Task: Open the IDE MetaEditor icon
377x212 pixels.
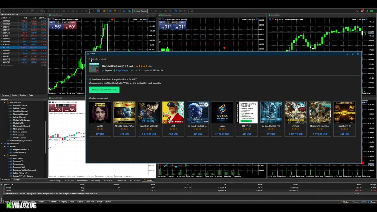Action: coord(110,11)
